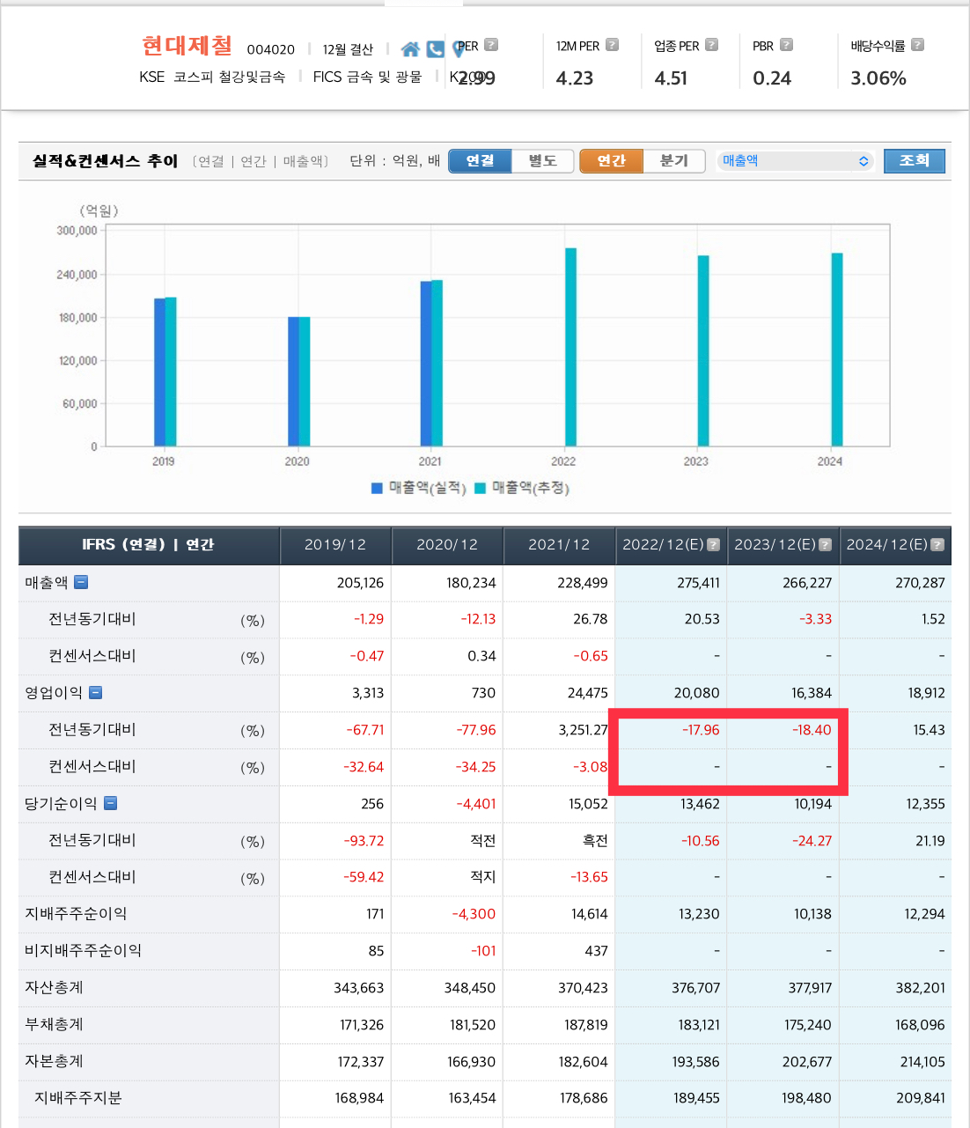This screenshot has width=970, height=1128.
Task: Click the 업종 PER value 4.51
Action: pyautogui.click(x=671, y=78)
